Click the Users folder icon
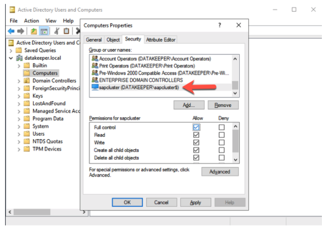This screenshot has height=229, width=329. (26, 134)
